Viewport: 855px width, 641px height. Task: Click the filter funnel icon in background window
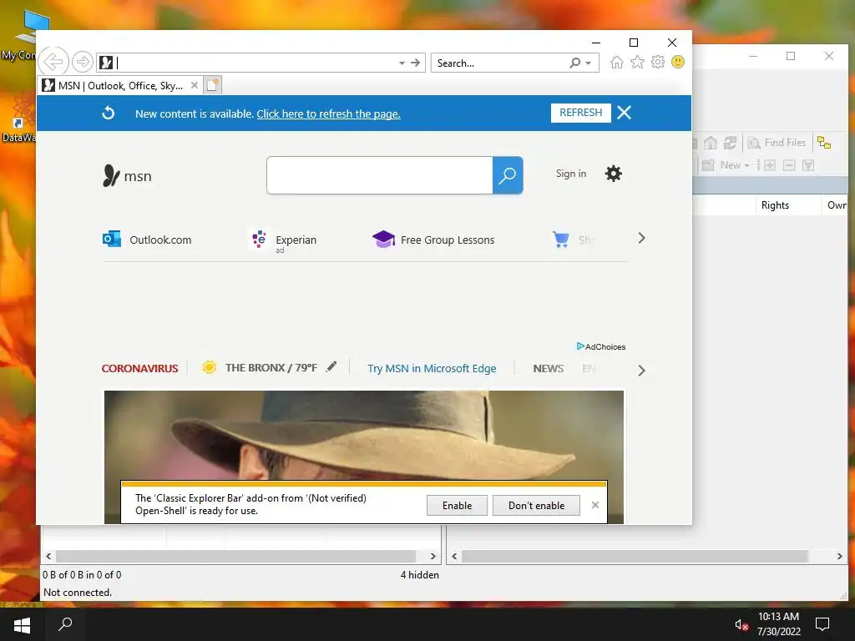point(808,165)
